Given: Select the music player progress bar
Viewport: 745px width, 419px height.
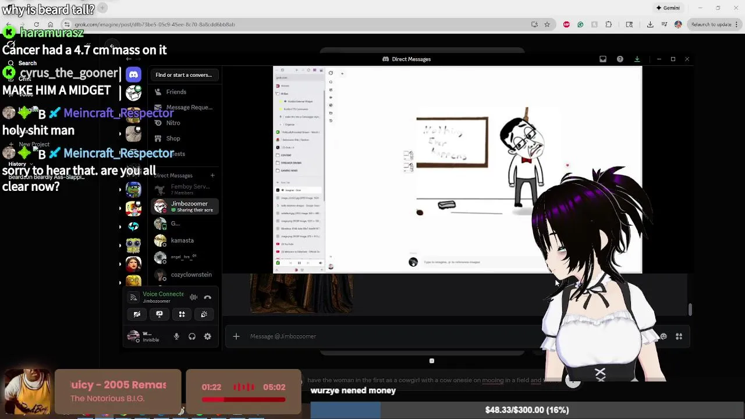Looking at the screenshot, I should pyautogui.click(x=244, y=400).
